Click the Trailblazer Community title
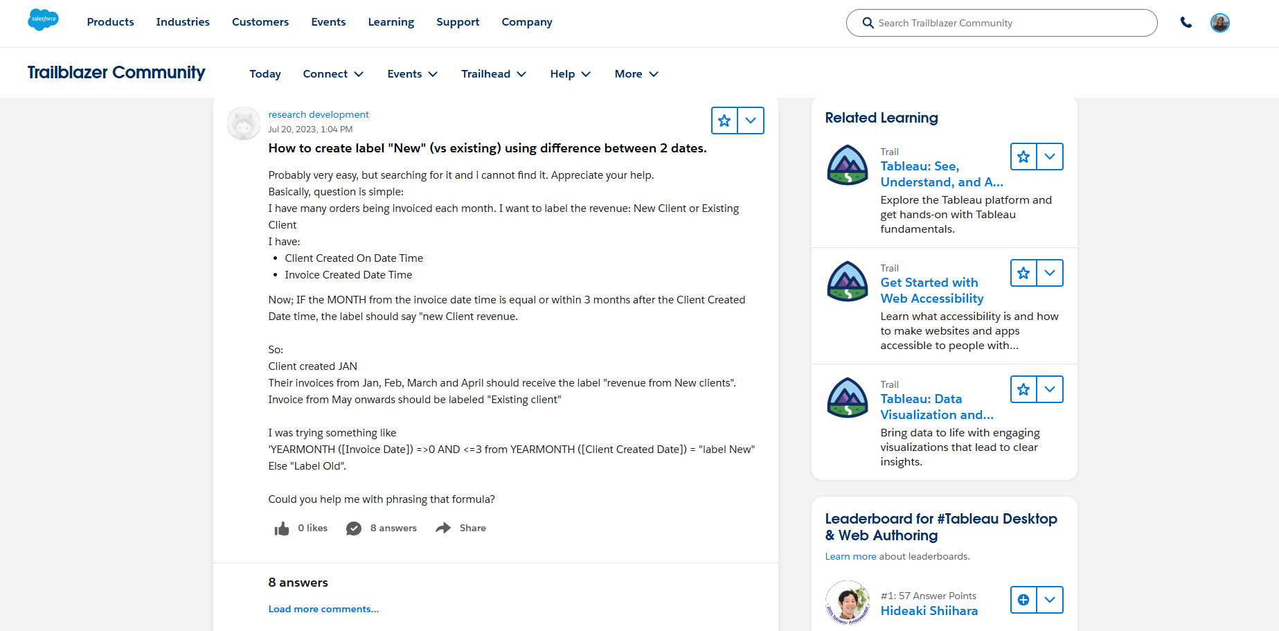1279x631 pixels. tap(116, 73)
